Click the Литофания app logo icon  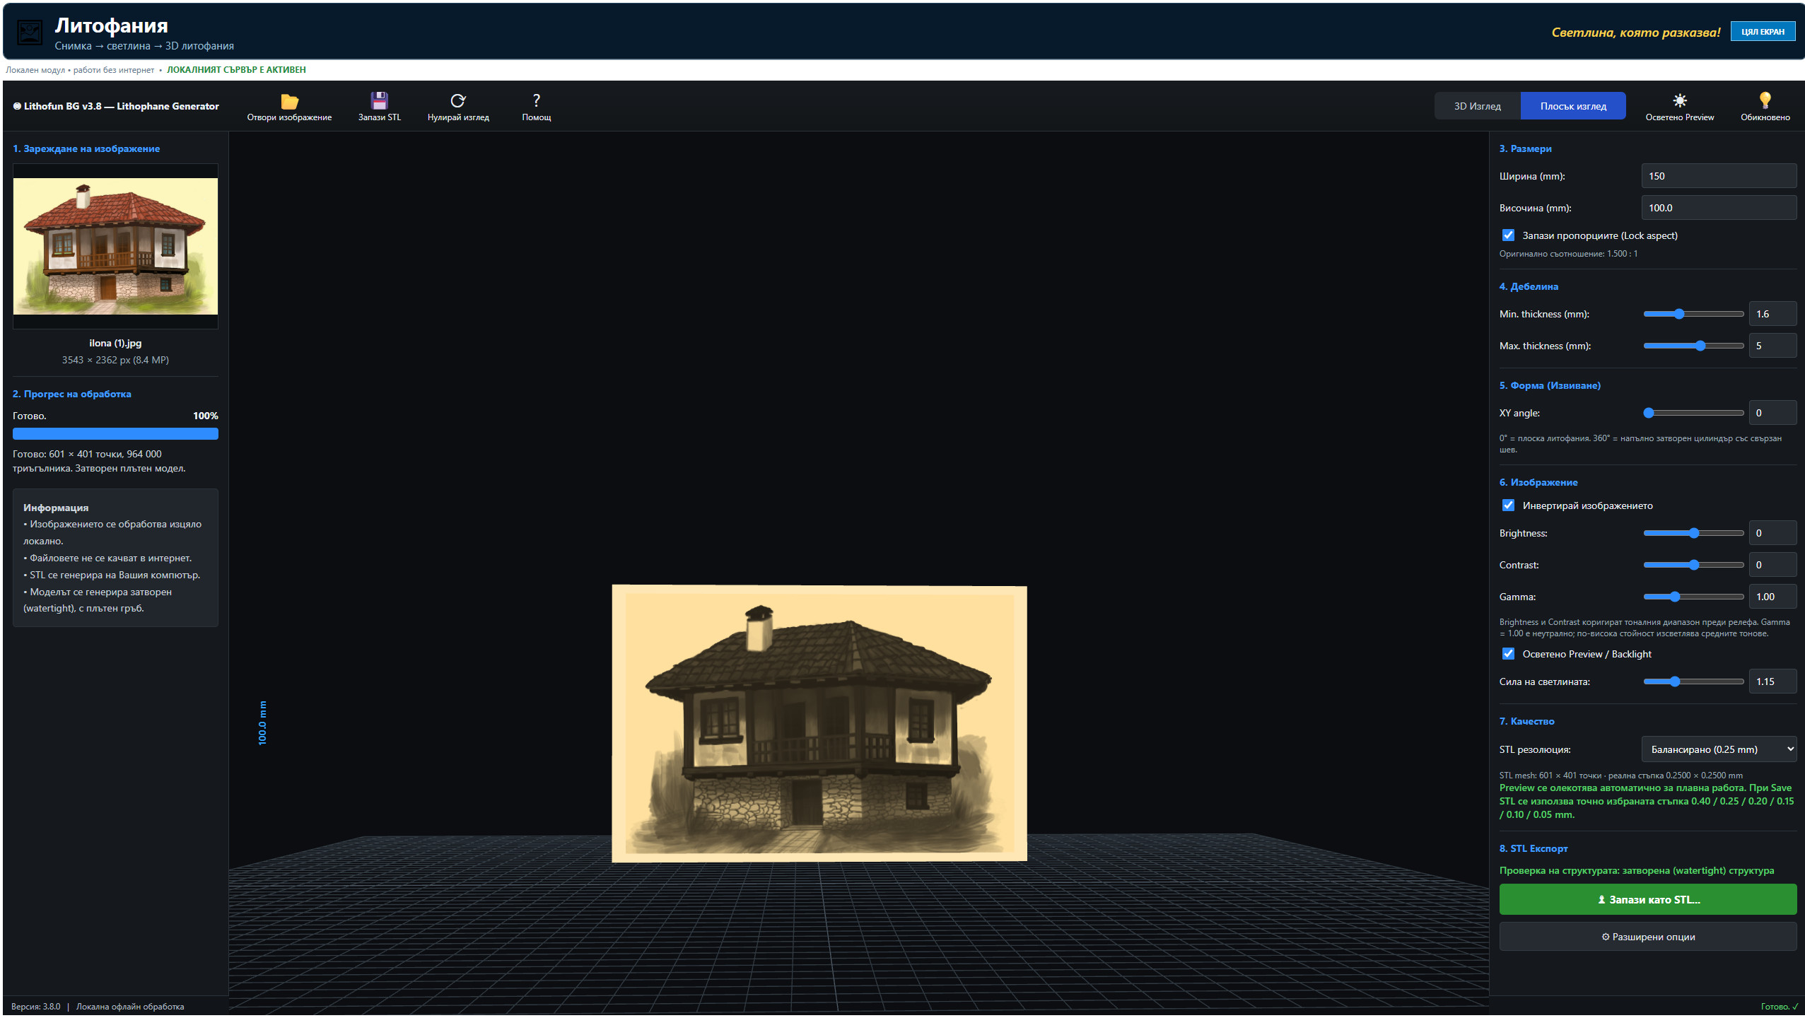[x=30, y=33]
